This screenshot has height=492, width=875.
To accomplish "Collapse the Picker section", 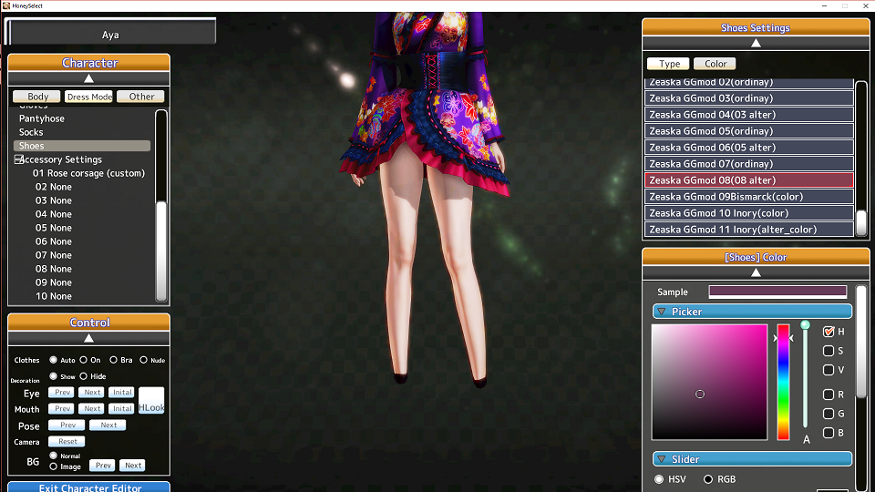I will point(662,312).
